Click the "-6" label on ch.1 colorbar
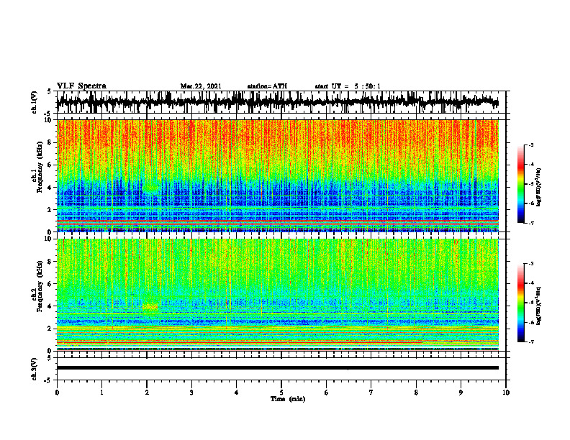570x440 pixels. (x=531, y=203)
